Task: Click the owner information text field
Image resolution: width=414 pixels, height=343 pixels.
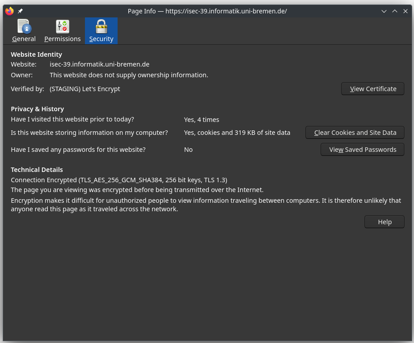Action: coord(129,75)
